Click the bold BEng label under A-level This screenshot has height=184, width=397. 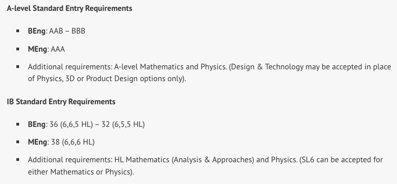(37, 32)
